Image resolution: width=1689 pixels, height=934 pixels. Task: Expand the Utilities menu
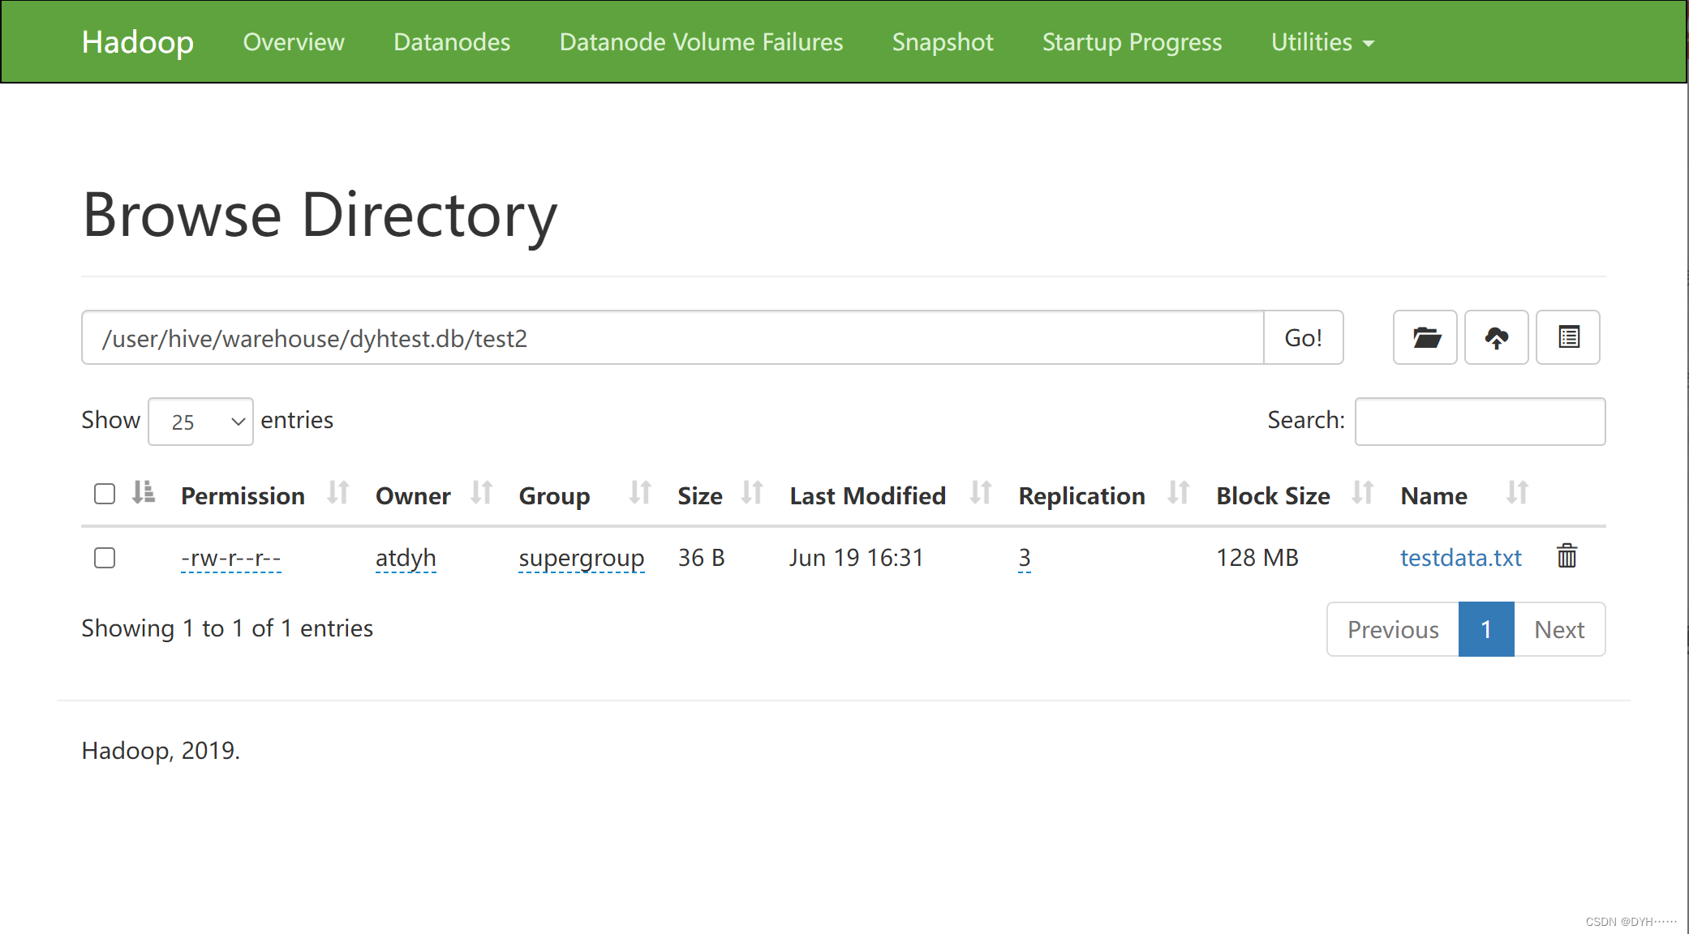[x=1322, y=42]
